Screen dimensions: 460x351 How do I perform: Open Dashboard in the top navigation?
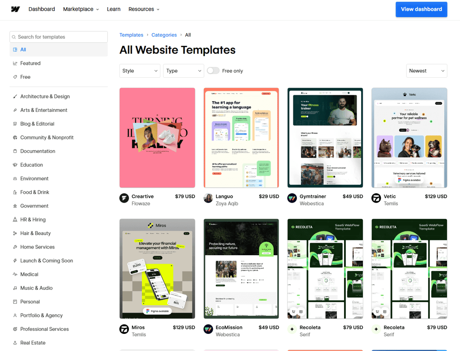42,9
